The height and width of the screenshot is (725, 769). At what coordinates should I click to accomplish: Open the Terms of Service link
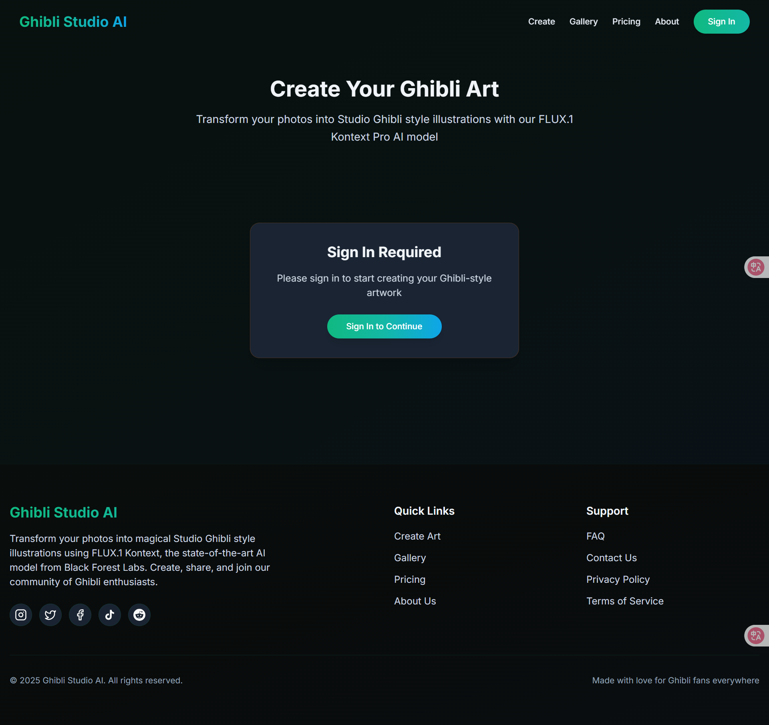pos(625,601)
